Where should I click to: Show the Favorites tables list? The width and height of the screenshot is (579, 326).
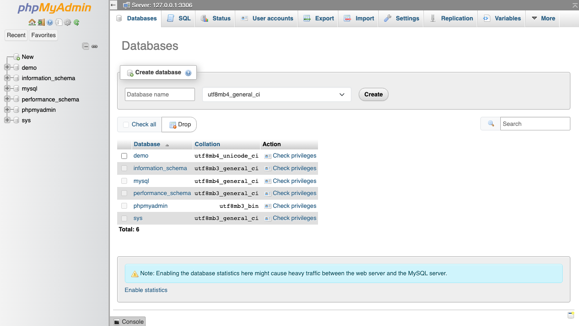click(43, 35)
